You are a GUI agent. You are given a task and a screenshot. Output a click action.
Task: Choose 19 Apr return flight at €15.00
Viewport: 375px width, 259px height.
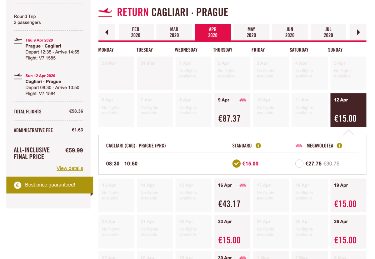pyautogui.click(x=348, y=195)
